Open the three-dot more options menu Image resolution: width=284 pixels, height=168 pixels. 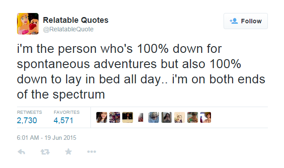coord(91,152)
